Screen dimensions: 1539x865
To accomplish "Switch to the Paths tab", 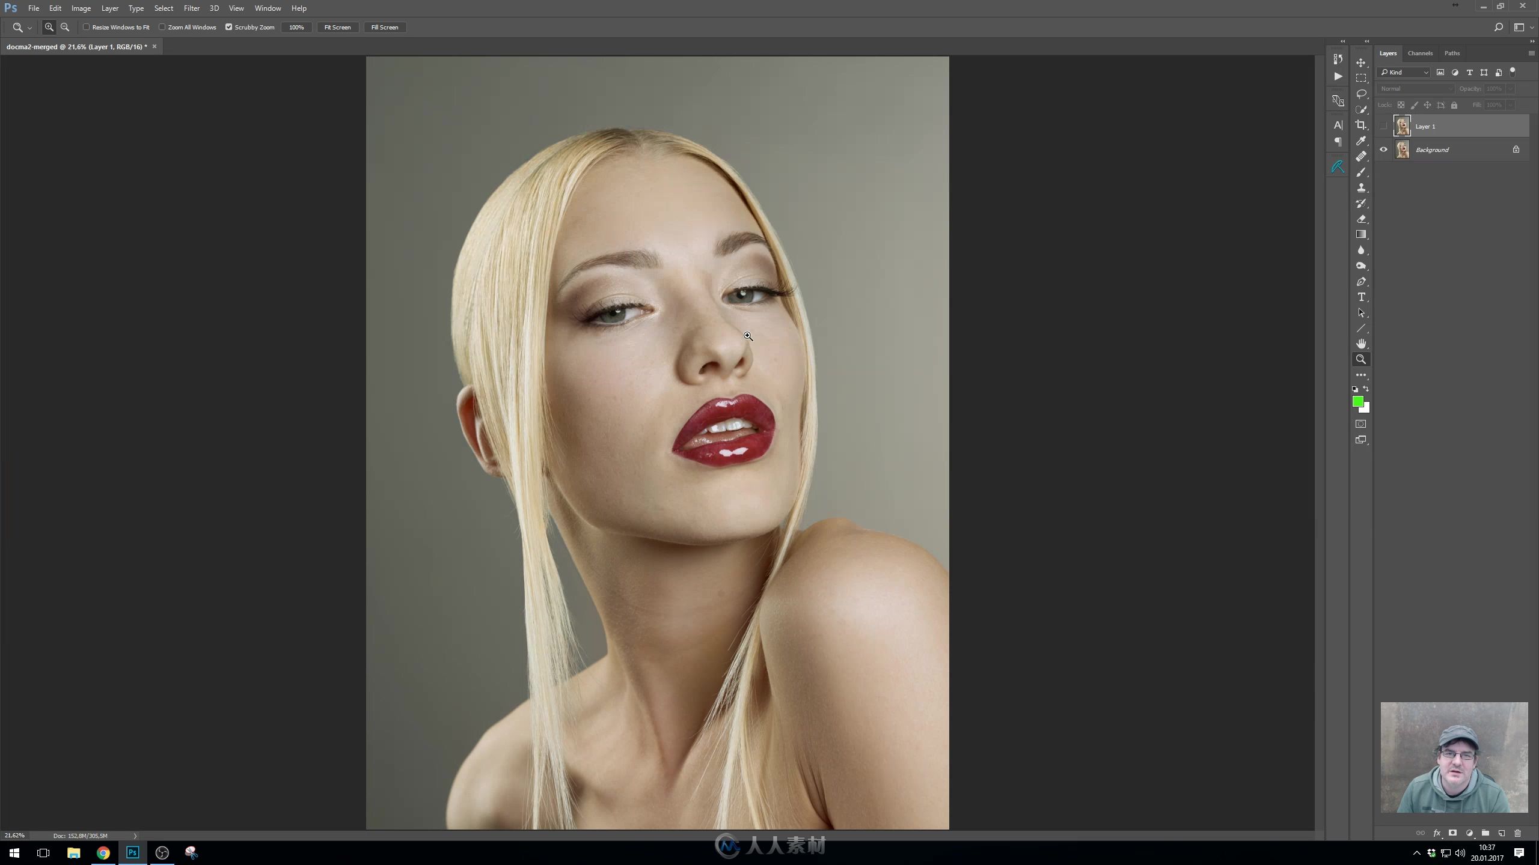I will pos(1452,53).
